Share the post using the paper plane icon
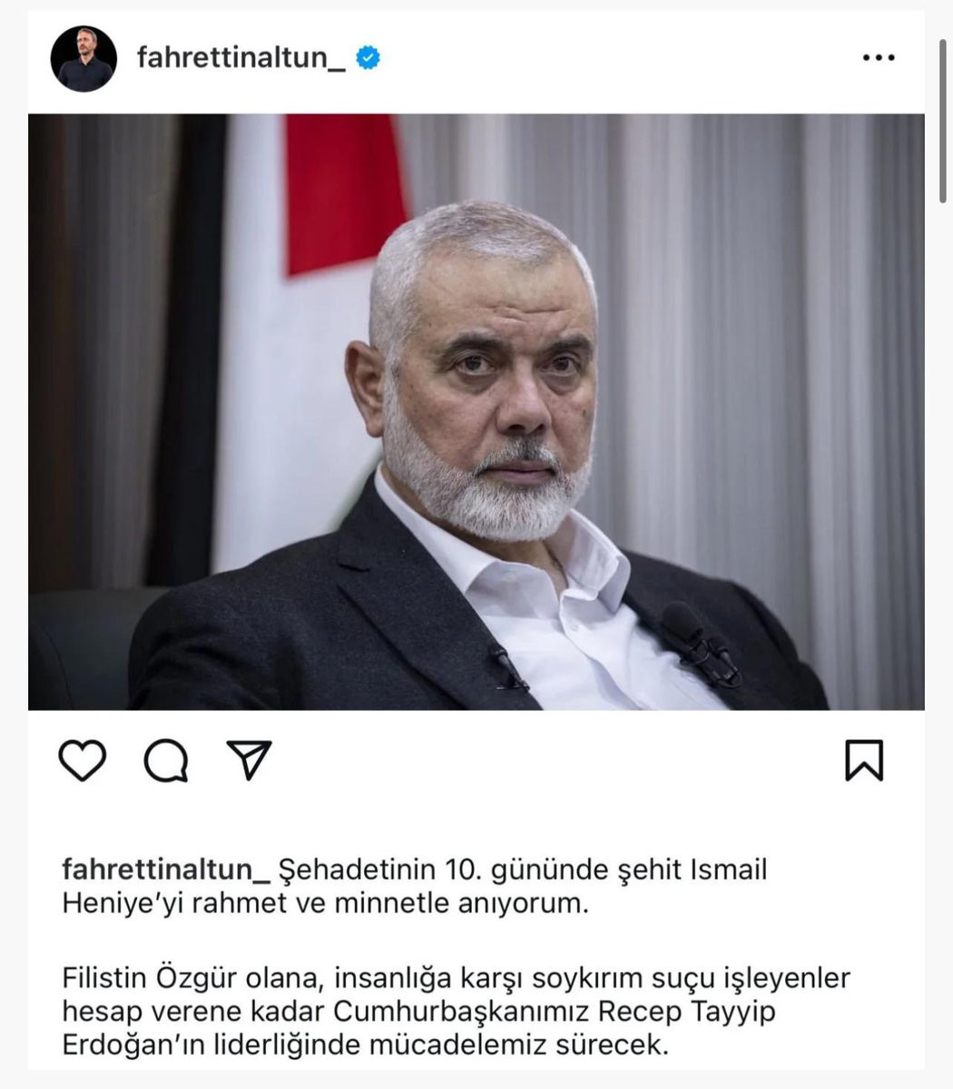The image size is (953, 1089). 250,760
